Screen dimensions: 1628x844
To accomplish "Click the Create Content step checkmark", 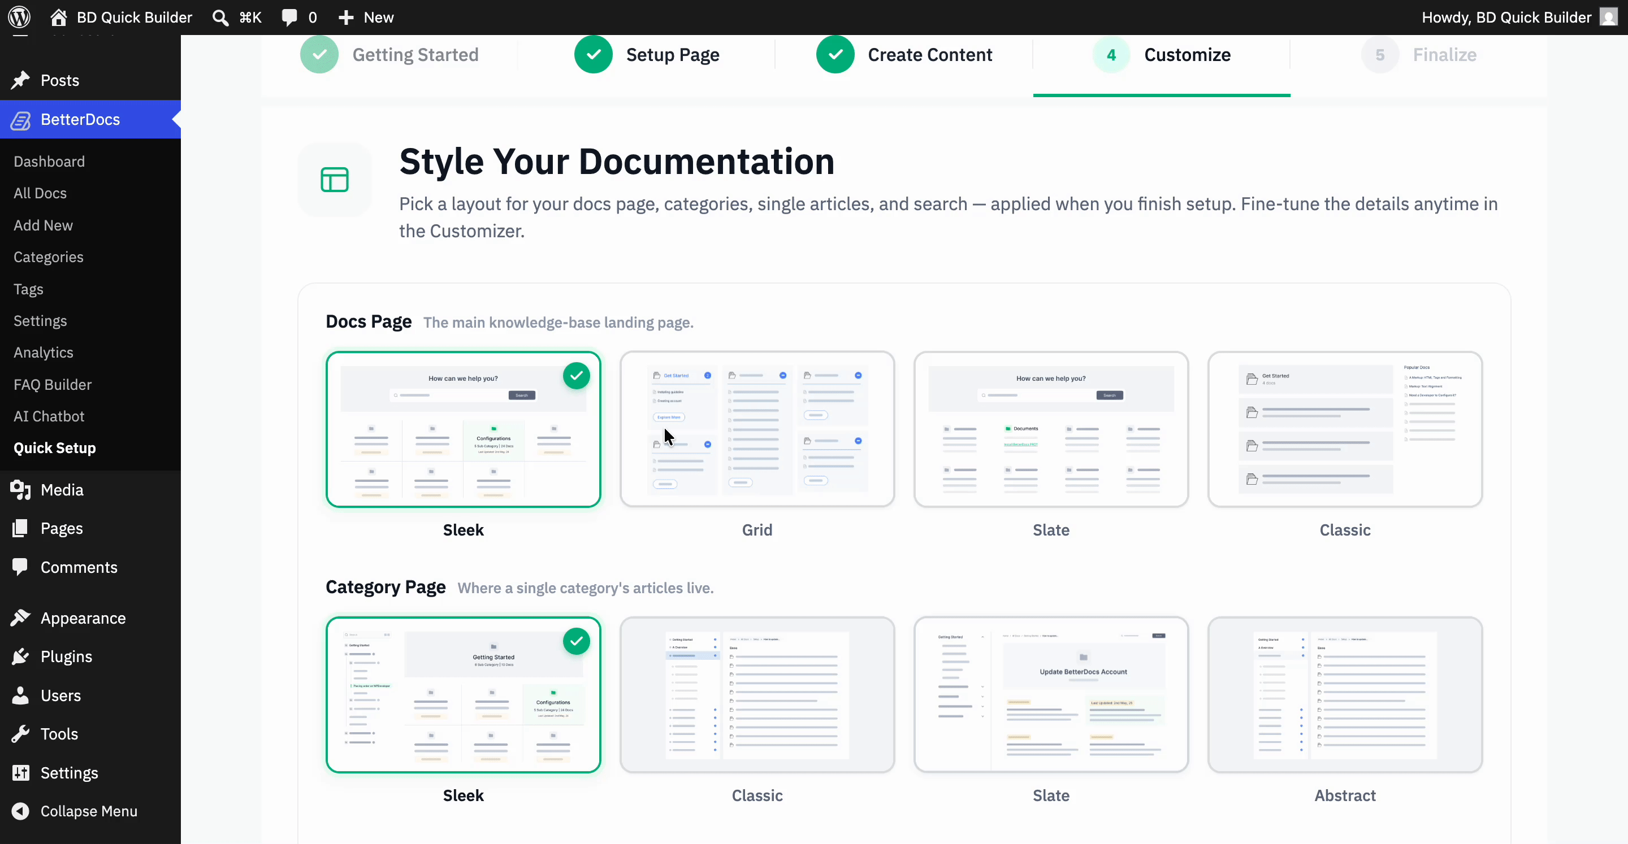I will click(x=835, y=54).
